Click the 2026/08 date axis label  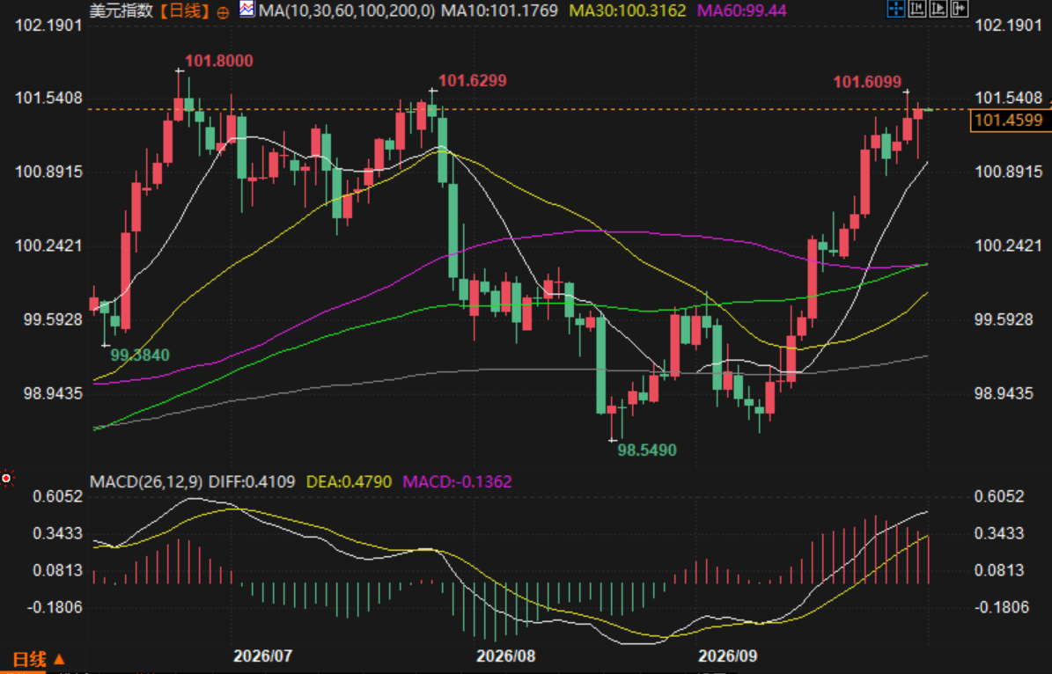(505, 656)
